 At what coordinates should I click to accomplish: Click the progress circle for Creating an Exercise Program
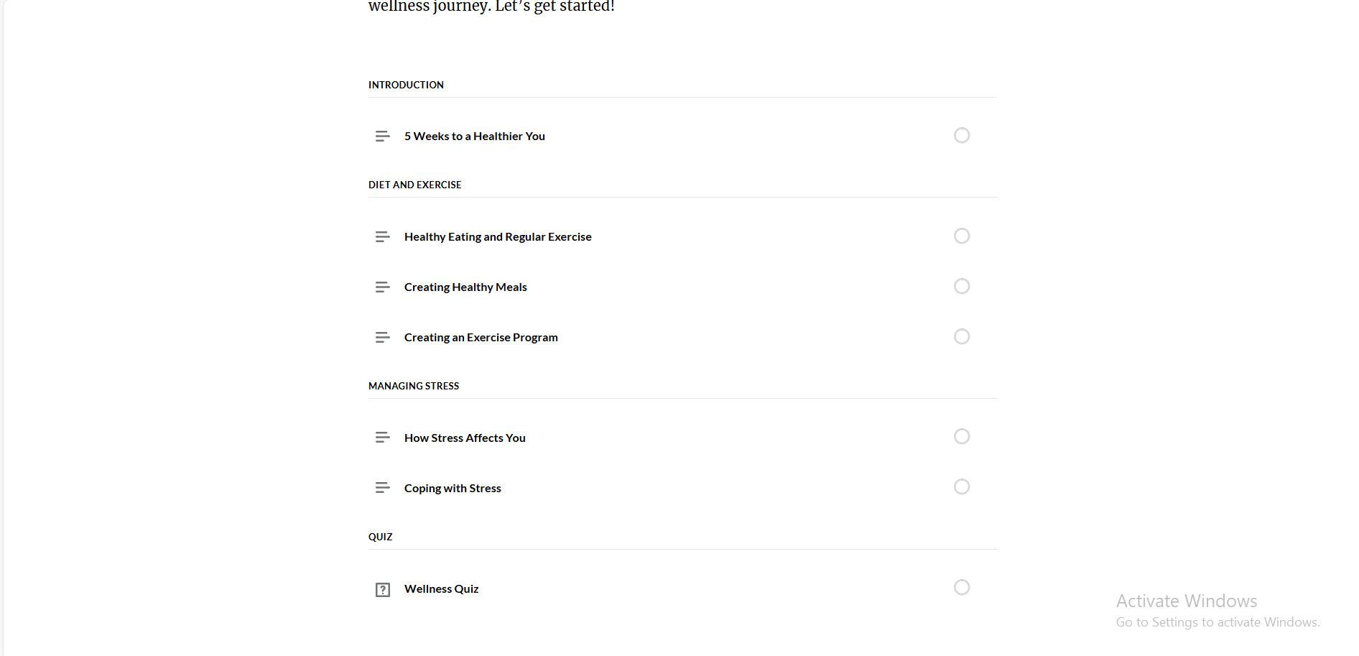[962, 336]
